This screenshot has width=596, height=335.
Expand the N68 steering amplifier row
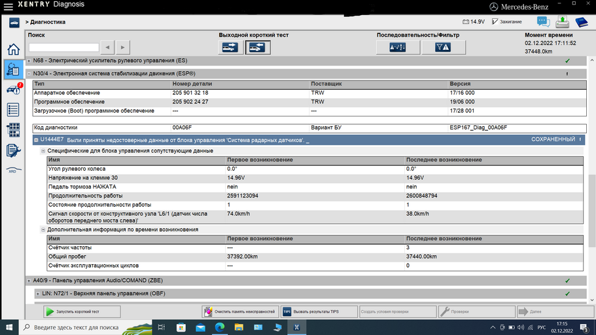click(29, 61)
